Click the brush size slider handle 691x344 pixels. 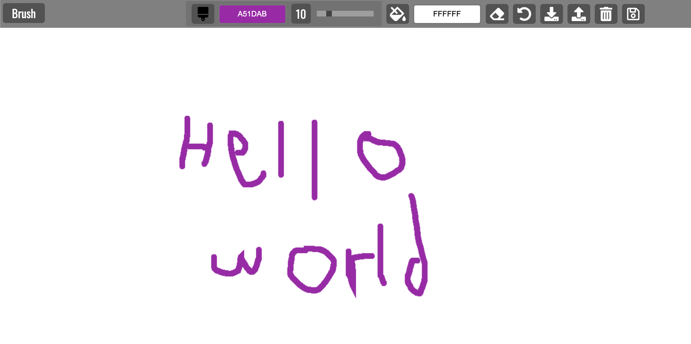329,14
